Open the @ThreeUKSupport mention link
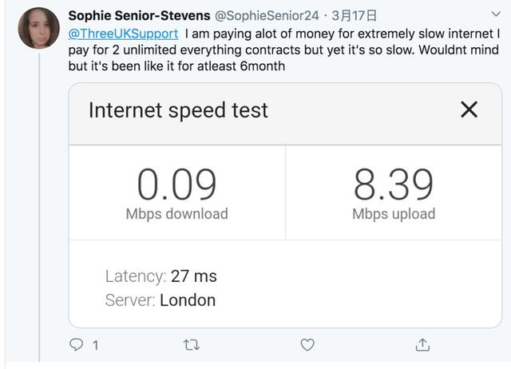511x369 pixels. coord(123,34)
